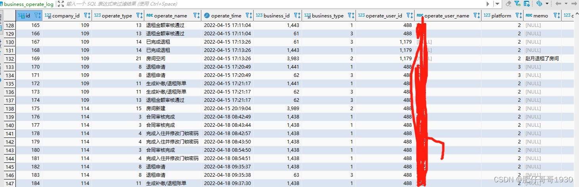Image resolution: width=579 pixels, height=187 pixels.
Task: Click the eraser icon to remove filters
Action: click(x=508, y=4)
